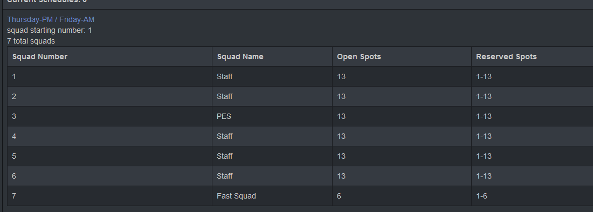This screenshot has width=593, height=212.
Task: Click Staff name in squad 6 row
Action: (225, 176)
